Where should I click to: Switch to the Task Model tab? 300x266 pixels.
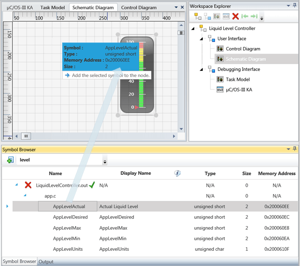point(53,8)
